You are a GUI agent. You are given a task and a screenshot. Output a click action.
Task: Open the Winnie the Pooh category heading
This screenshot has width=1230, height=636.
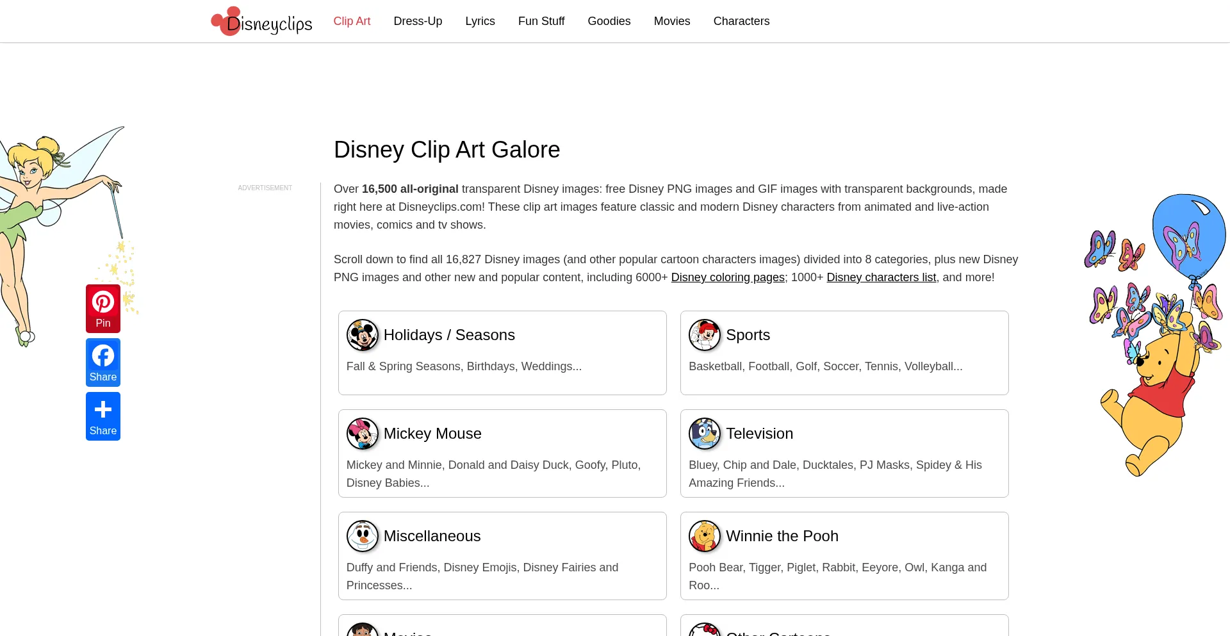tap(782, 536)
